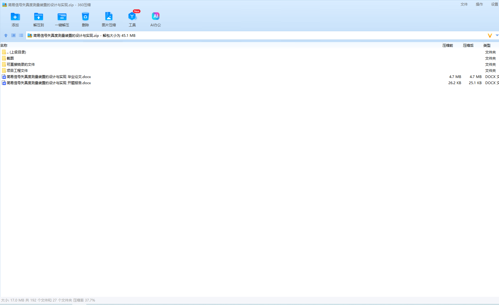Click the 25.1 KB compressed size value

pos(475,83)
